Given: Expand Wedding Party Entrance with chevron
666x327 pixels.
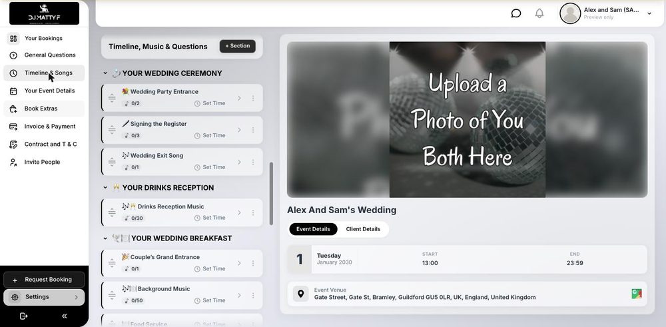Looking at the screenshot, I should [x=239, y=98].
